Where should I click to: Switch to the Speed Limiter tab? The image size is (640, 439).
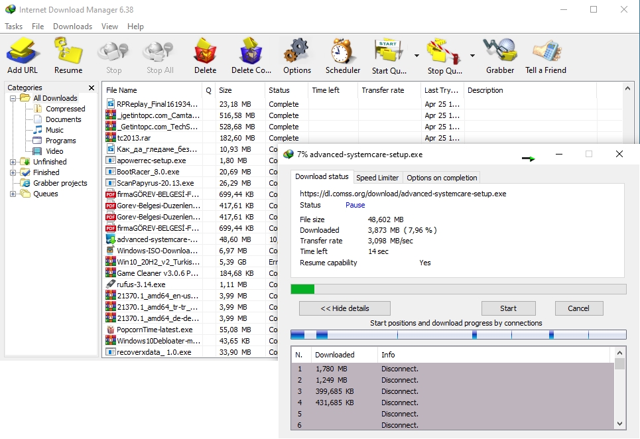coord(377,178)
